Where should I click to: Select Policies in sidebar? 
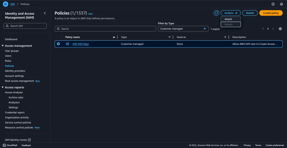pos(10,66)
